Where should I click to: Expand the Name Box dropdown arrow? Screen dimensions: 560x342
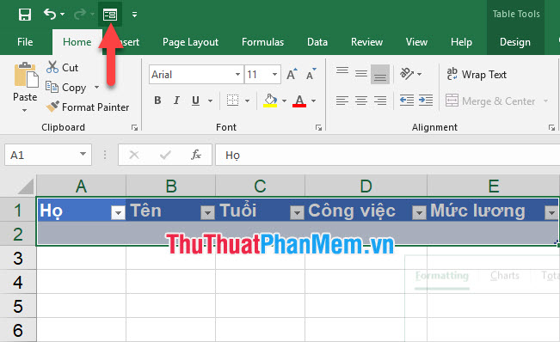(x=83, y=155)
